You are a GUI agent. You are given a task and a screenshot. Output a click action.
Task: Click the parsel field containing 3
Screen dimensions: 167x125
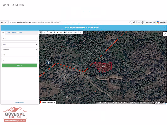pos(20,60)
